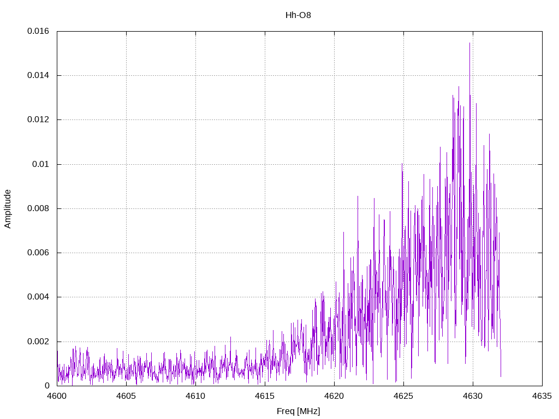Click the y-axis tick label 0.006
Viewport: 559px width, 419px height.
coord(38,253)
